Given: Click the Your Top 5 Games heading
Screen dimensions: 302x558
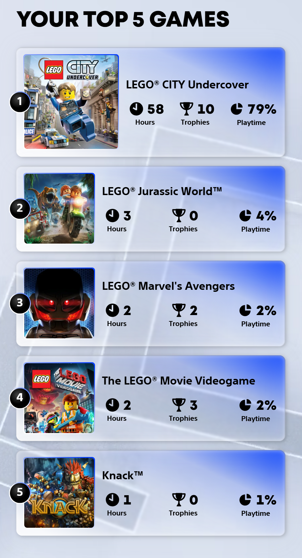Looking at the screenshot, I should click(x=123, y=19).
